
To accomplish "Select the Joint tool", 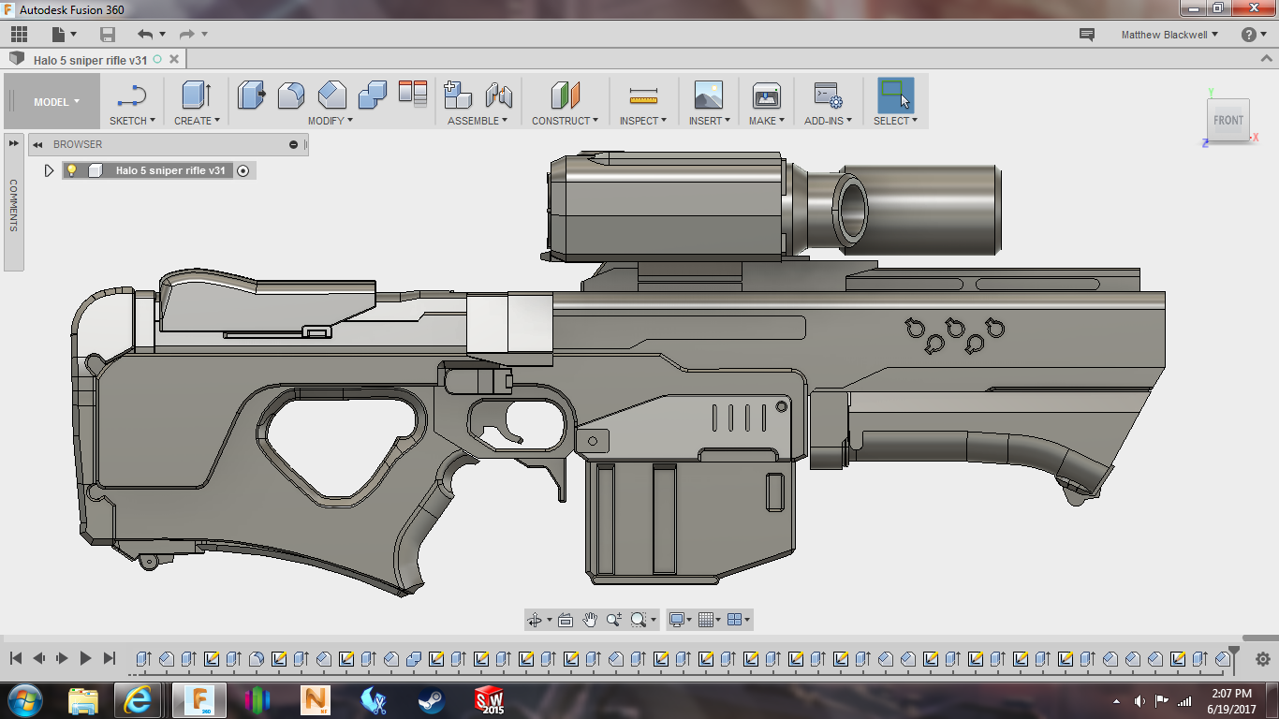I will click(498, 95).
